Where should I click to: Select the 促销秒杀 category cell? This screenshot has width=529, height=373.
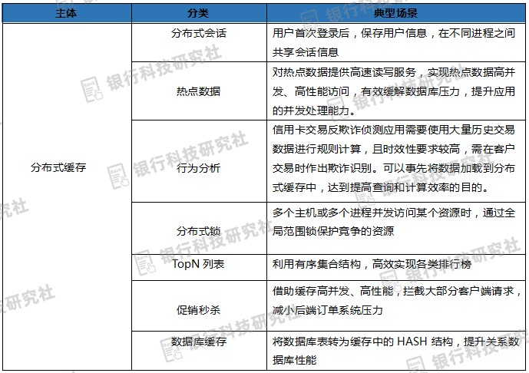point(199,305)
